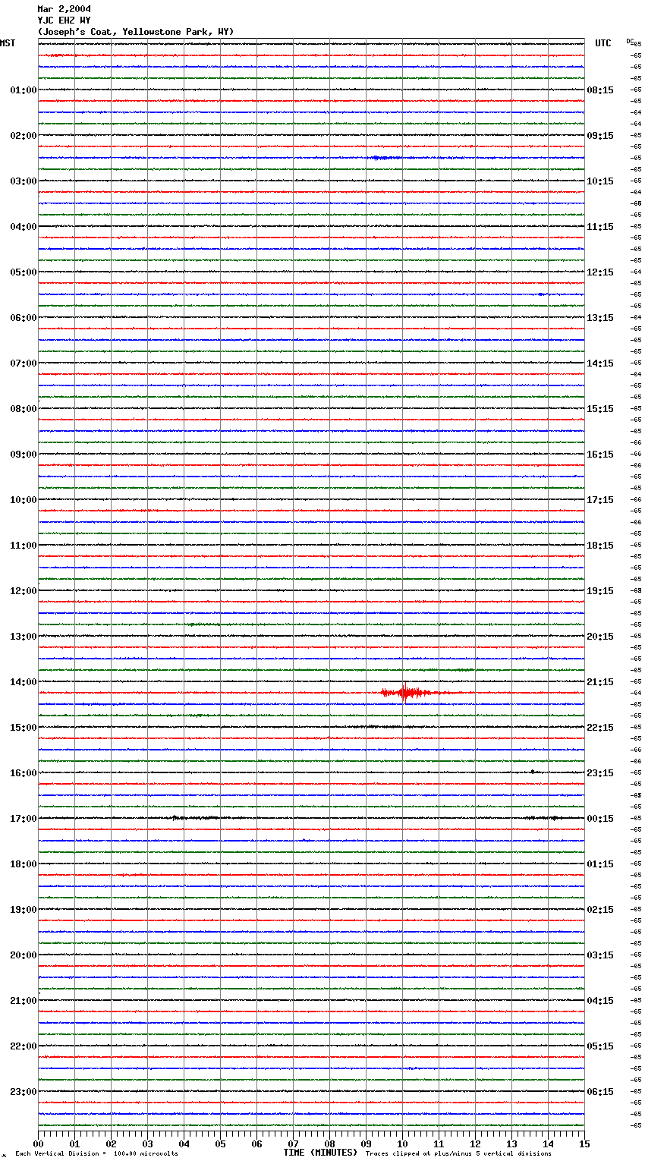Click the "18:00" MST time label

[x=24, y=864]
